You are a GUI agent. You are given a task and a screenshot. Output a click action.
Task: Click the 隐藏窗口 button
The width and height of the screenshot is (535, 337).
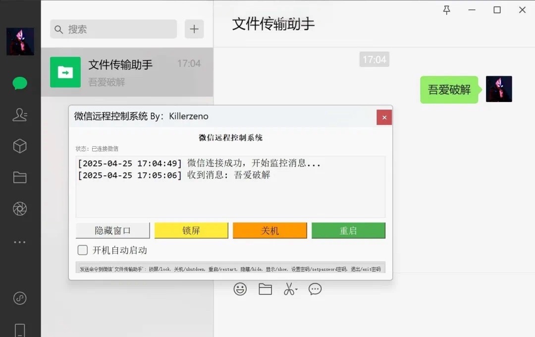[112, 230]
